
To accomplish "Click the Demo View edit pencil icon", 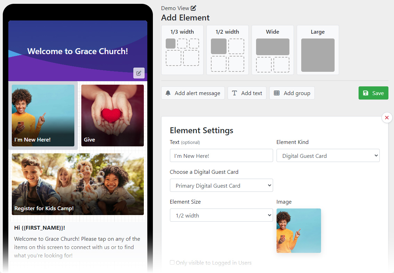I will point(193,8).
